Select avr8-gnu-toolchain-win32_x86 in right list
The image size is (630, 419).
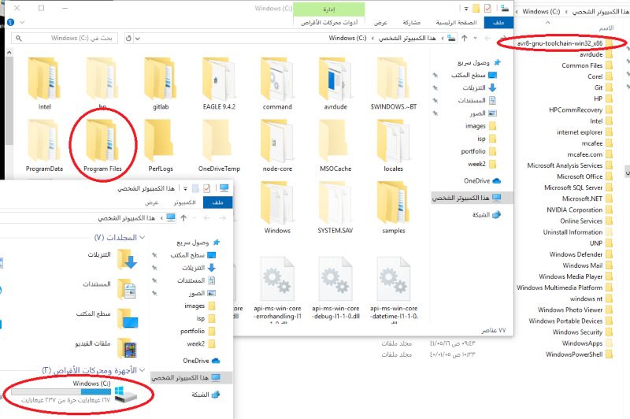point(565,43)
